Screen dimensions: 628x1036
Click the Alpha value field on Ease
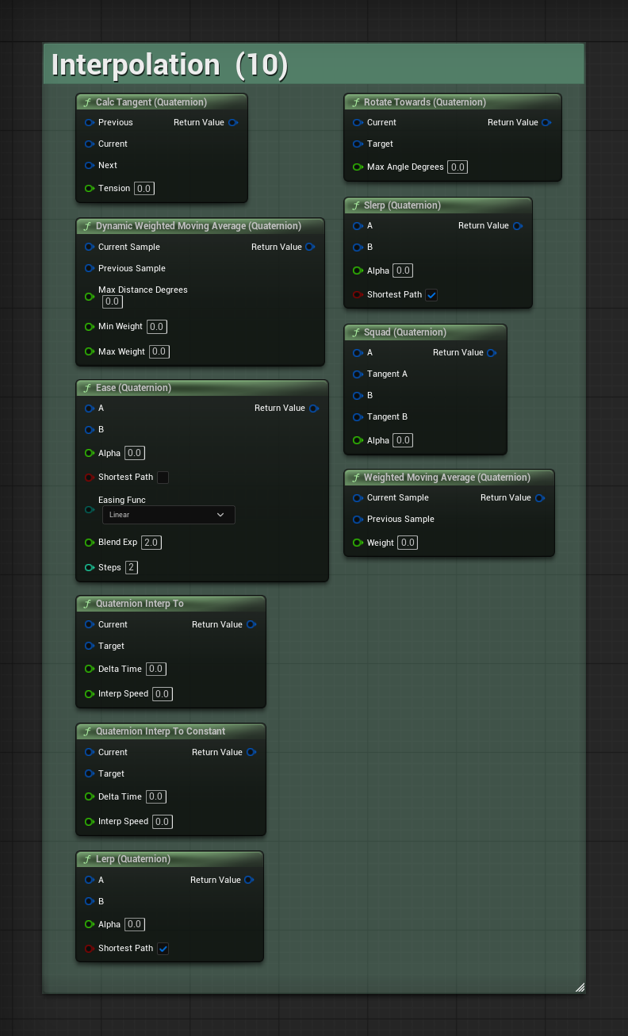[135, 454]
